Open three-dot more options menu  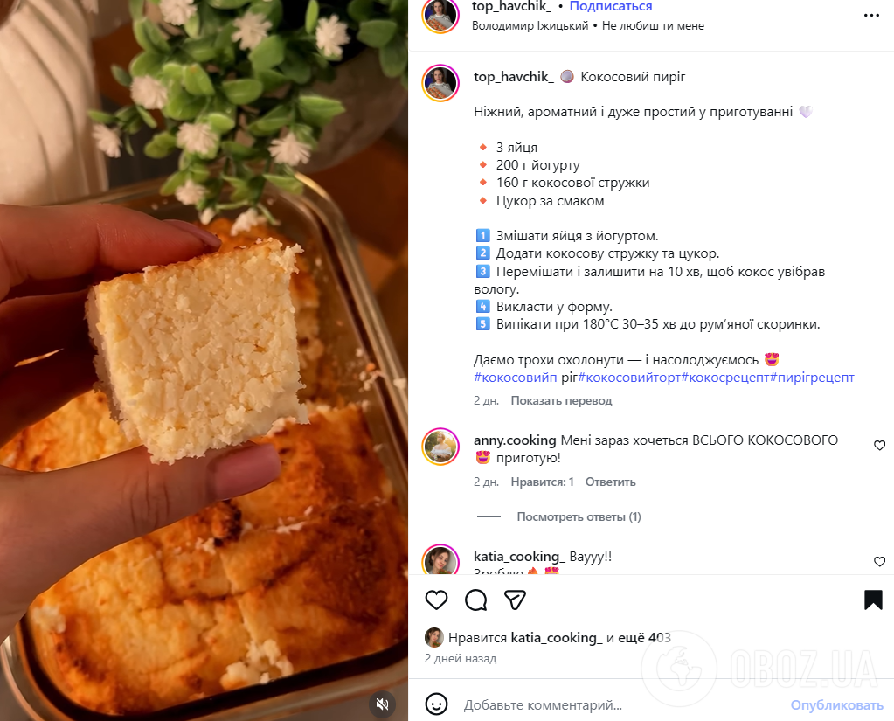click(x=871, y=16)
